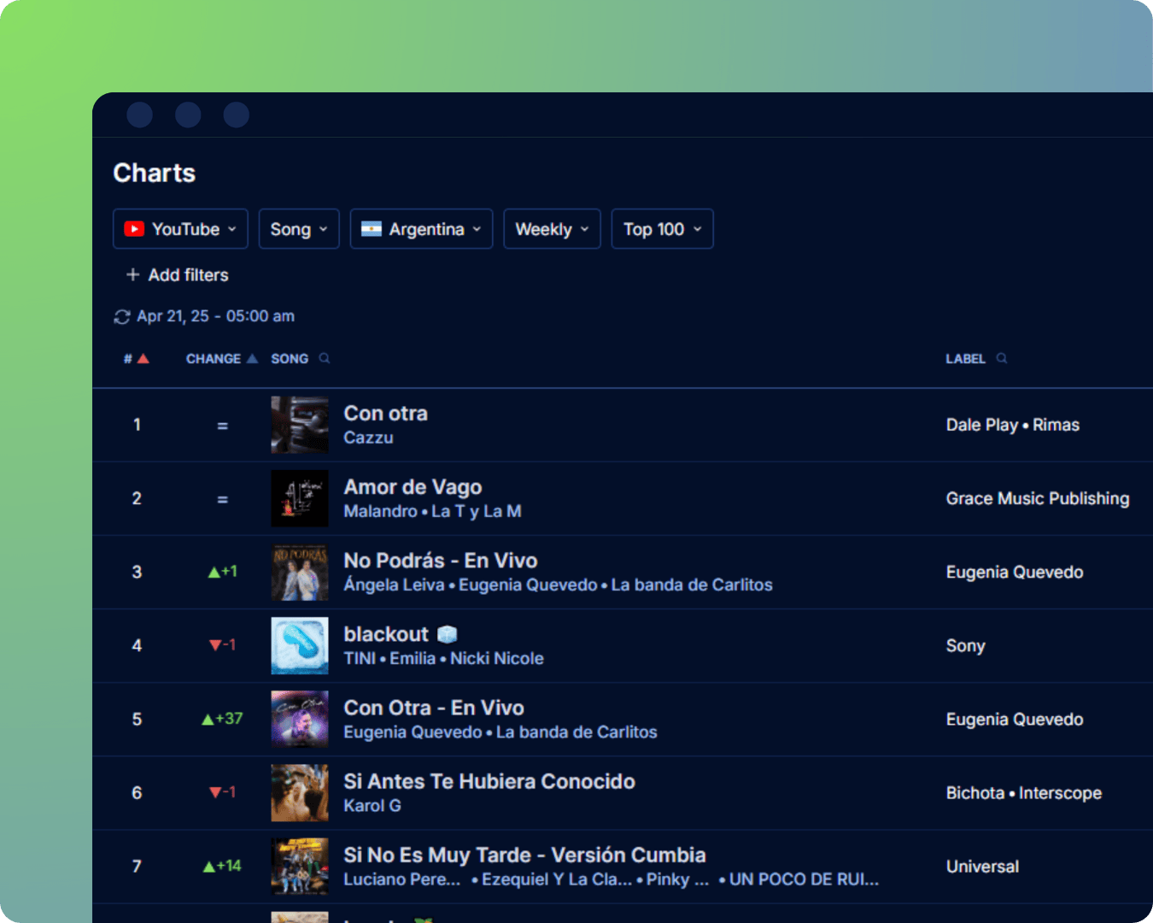The height and width of the screenshot is (923, 1153).
Task: Open the Top 100 dropdown
Action: 661,228
